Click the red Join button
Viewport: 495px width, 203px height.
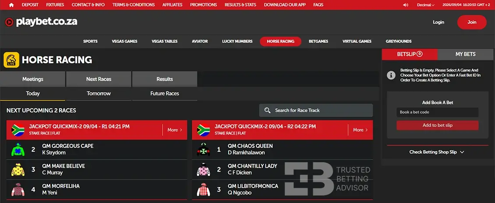472,22
